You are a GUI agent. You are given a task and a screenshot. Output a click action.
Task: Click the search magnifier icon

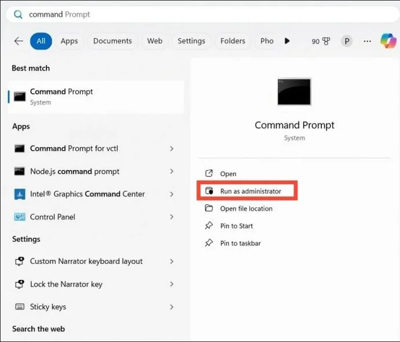coord(18,14)
